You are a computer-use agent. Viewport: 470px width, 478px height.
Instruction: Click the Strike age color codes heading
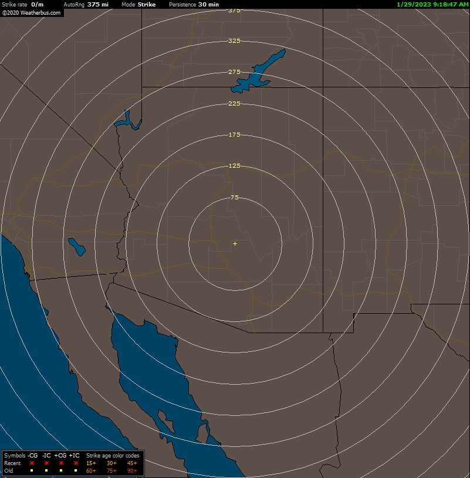113,456
